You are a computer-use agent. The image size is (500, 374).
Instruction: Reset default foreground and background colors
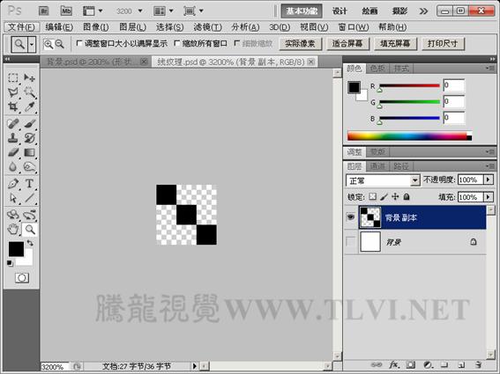pyautogui.click(x=10, y=263)
